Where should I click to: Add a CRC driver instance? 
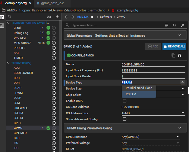pyautogui.click(x=54, y=78)
